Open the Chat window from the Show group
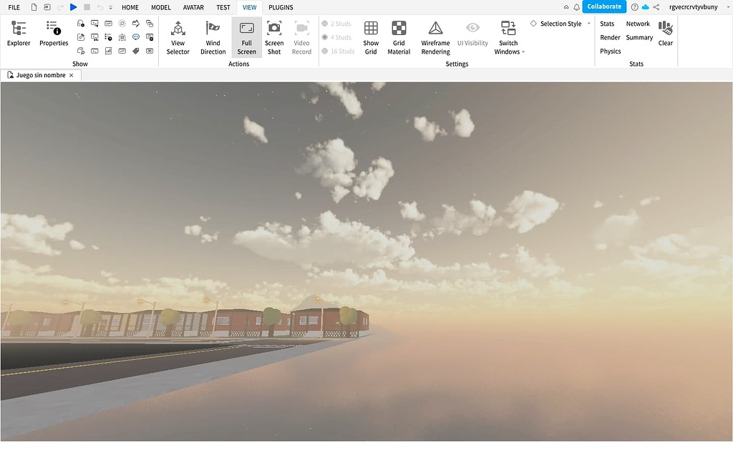 (x=136, y=37)
